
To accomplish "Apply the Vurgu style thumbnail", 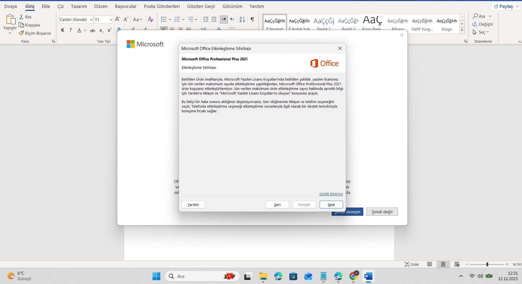I will (447, 24).
